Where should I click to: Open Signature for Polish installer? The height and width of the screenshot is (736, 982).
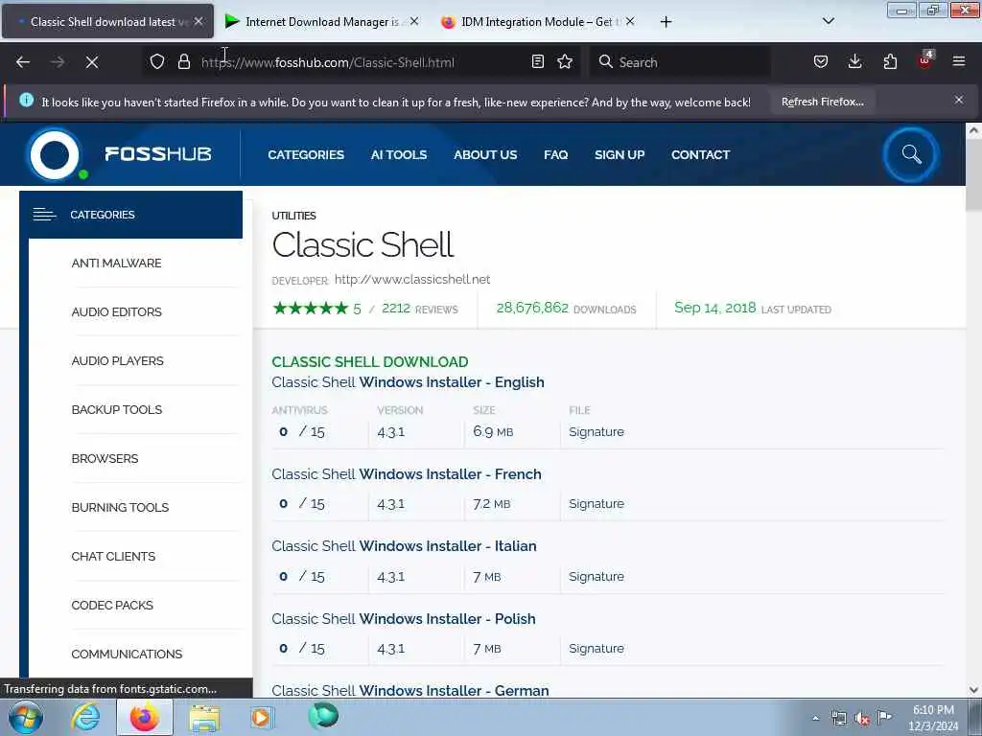[596, 649]
